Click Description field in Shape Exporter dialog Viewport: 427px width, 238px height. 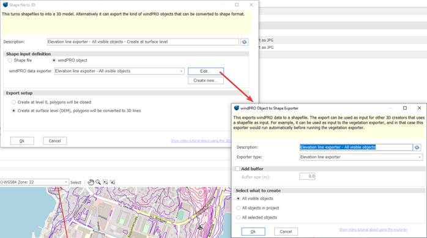tap(356, 147)
